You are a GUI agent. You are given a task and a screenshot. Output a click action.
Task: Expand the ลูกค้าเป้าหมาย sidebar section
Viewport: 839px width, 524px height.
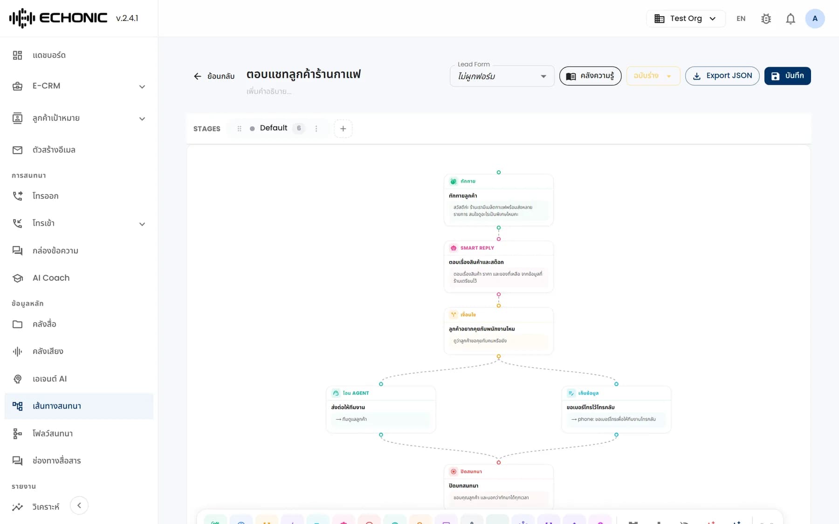coord(79,118)
